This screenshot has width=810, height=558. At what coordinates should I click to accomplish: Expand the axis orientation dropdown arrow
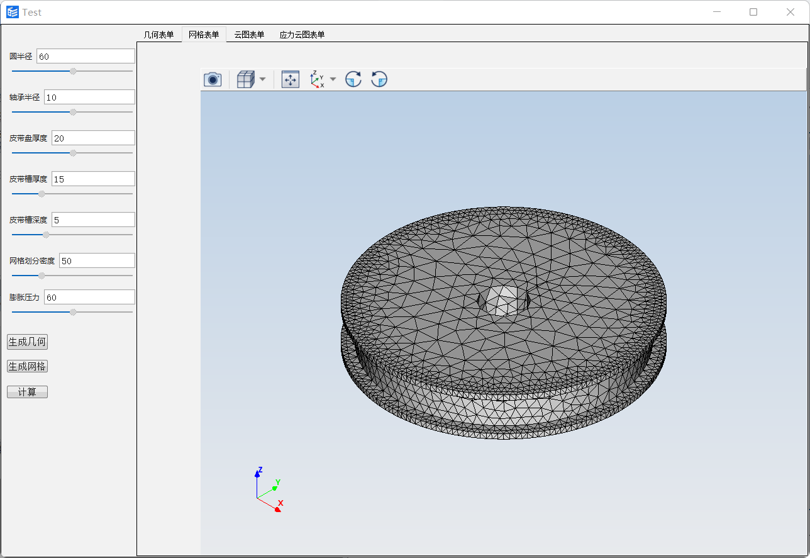pos(333,79)
